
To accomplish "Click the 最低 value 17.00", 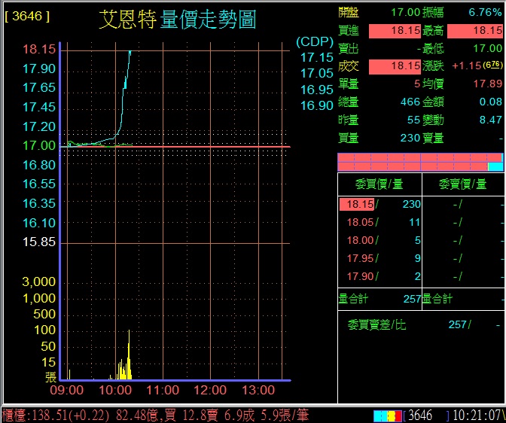I will (488, 48).
